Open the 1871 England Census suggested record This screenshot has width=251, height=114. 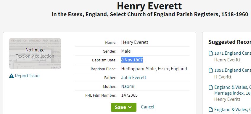pos(233,53)
